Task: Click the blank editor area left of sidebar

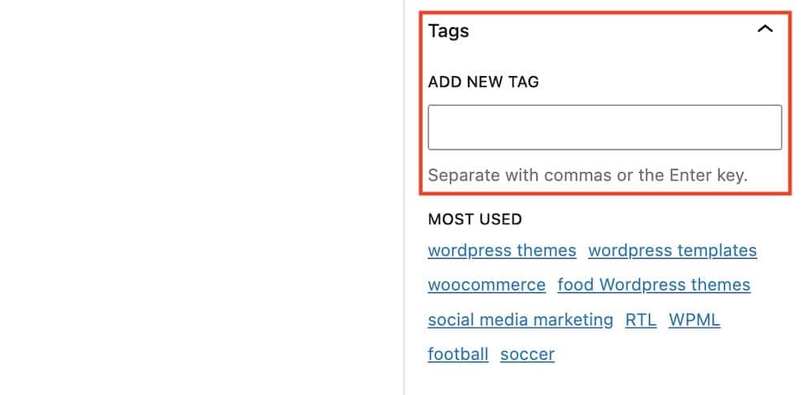Action: pos(202,197)
